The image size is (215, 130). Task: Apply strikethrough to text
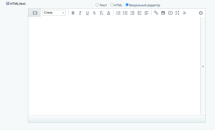coord(94,13)
